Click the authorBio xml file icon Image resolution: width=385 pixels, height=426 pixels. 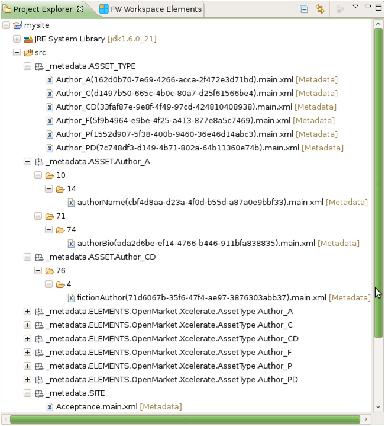71,244
